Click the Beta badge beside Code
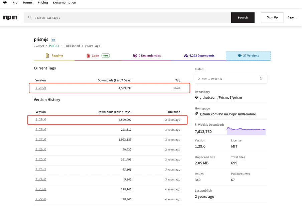 click(x=106, y=56)
